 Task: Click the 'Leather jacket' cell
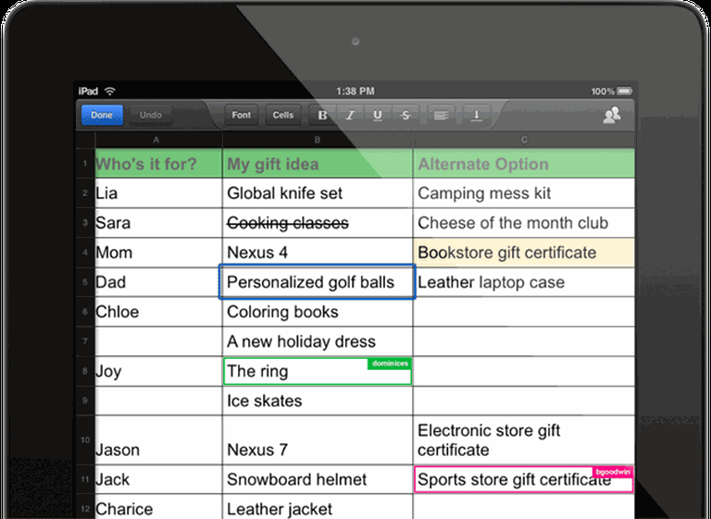tap(318, 507)
